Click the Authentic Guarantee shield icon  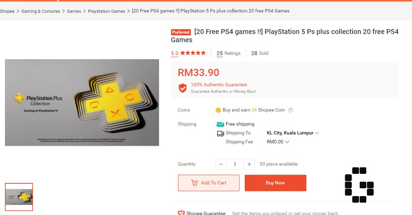183,88
